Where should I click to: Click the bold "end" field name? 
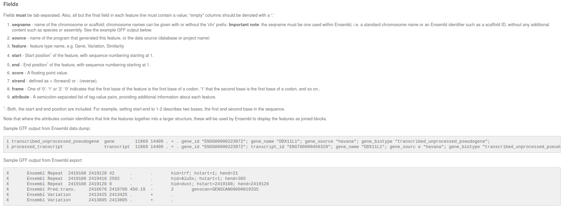(16, 65)
